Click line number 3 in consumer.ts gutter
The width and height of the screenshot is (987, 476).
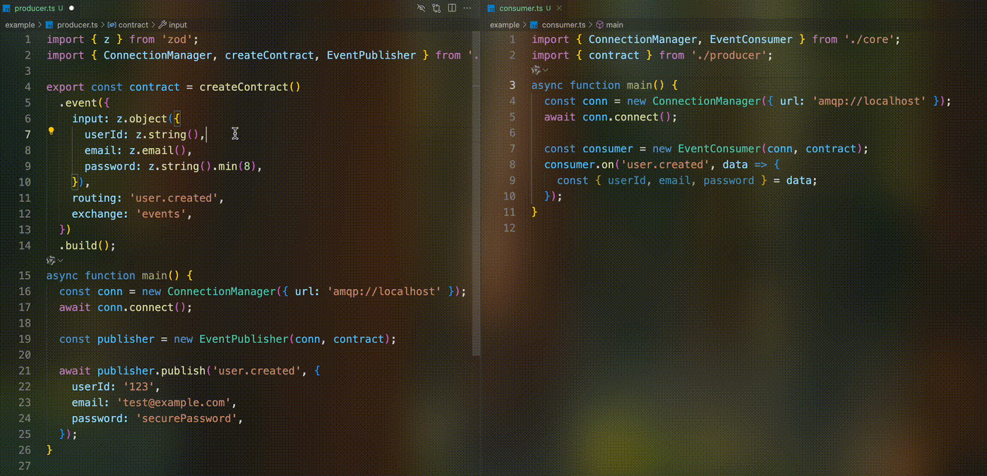(513, 85)
